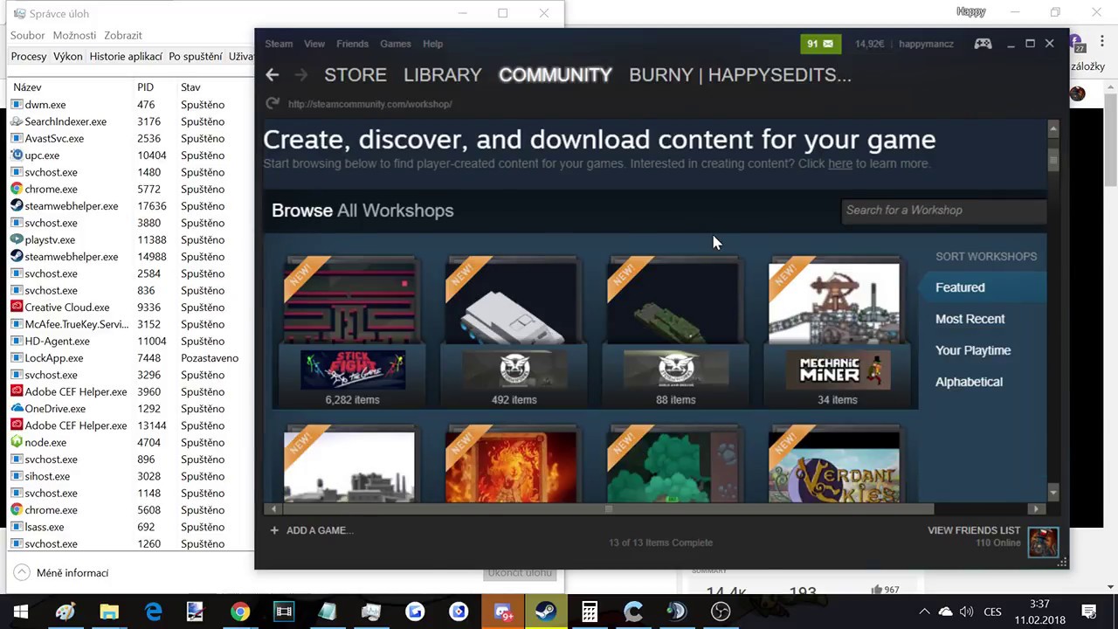Open the Mechanic Miner workshop

(x=837, y=332)
